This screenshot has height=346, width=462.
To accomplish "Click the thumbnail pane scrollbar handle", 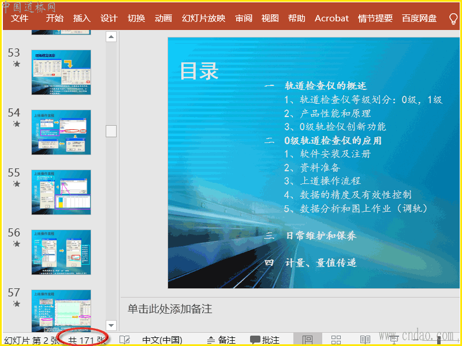I will [x=111, y=131].
